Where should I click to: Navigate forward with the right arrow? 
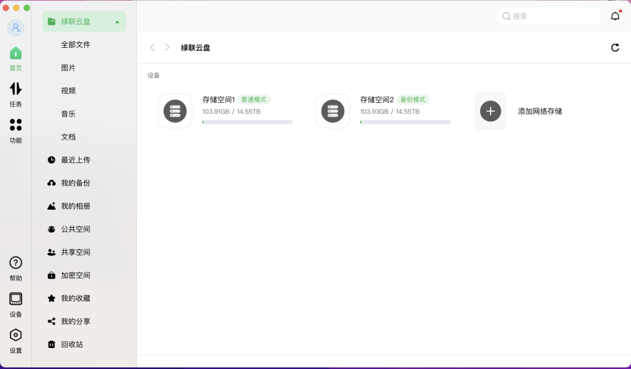click(168, 47)
